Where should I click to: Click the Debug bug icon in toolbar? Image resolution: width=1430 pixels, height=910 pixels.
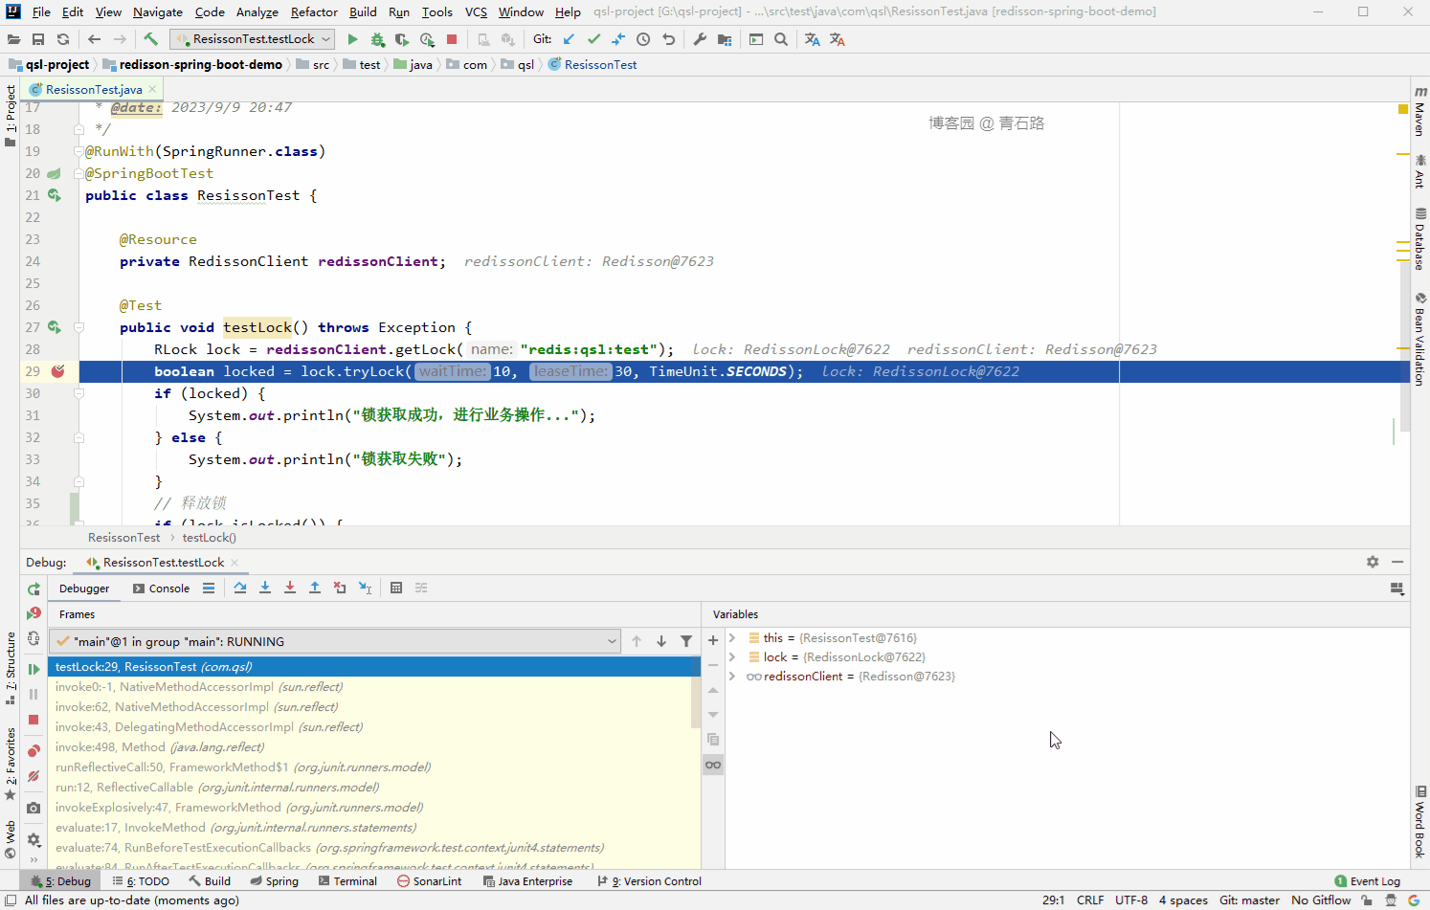pos(377,39)
